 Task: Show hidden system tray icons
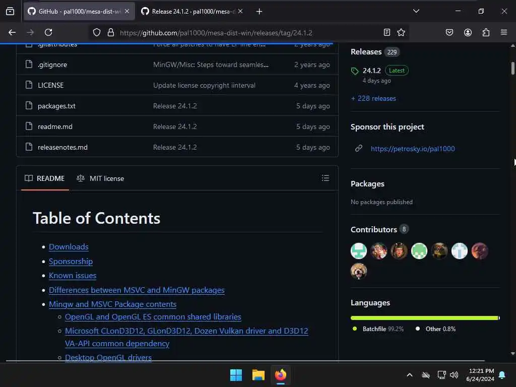click(x=410, y=375)
